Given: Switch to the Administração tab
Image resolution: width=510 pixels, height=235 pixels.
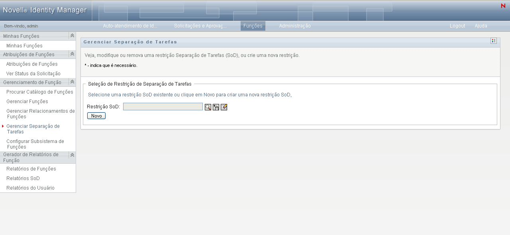Looking at the screenshot, I should point(295,26).
